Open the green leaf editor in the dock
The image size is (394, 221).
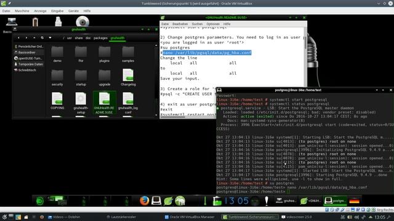pos(168,201)
